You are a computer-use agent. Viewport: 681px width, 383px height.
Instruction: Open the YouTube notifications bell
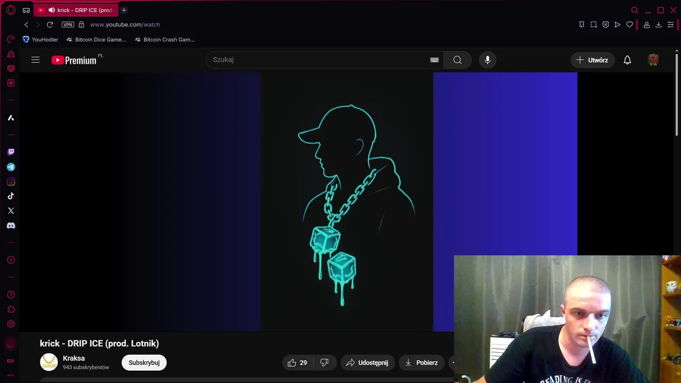point(627,60)
